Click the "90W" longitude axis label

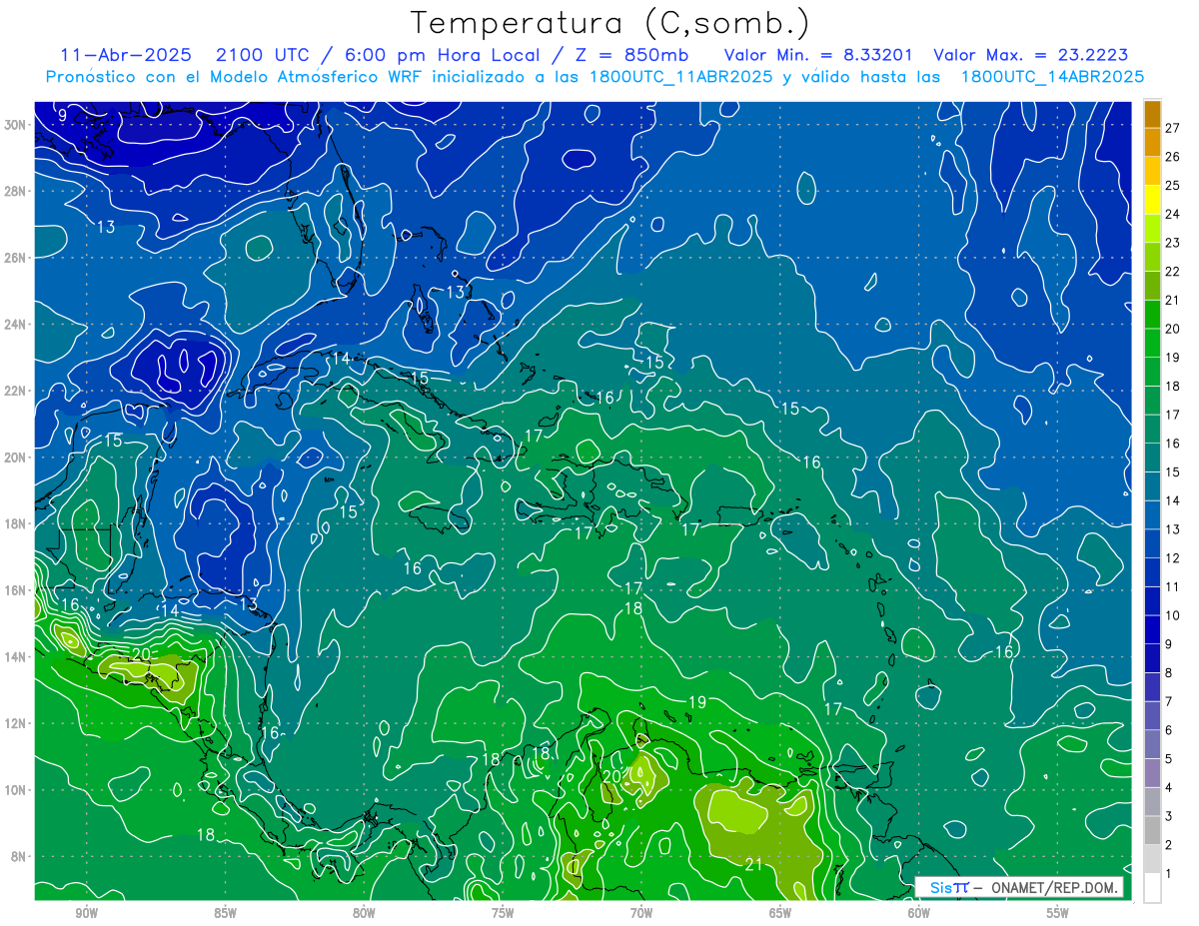tap(86, 913)
